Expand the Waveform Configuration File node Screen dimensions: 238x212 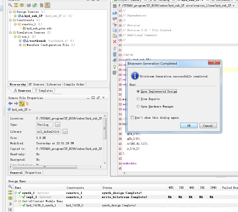[x=20, y=45]
